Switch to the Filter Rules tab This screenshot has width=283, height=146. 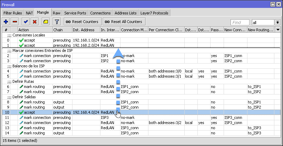point(13,13)
